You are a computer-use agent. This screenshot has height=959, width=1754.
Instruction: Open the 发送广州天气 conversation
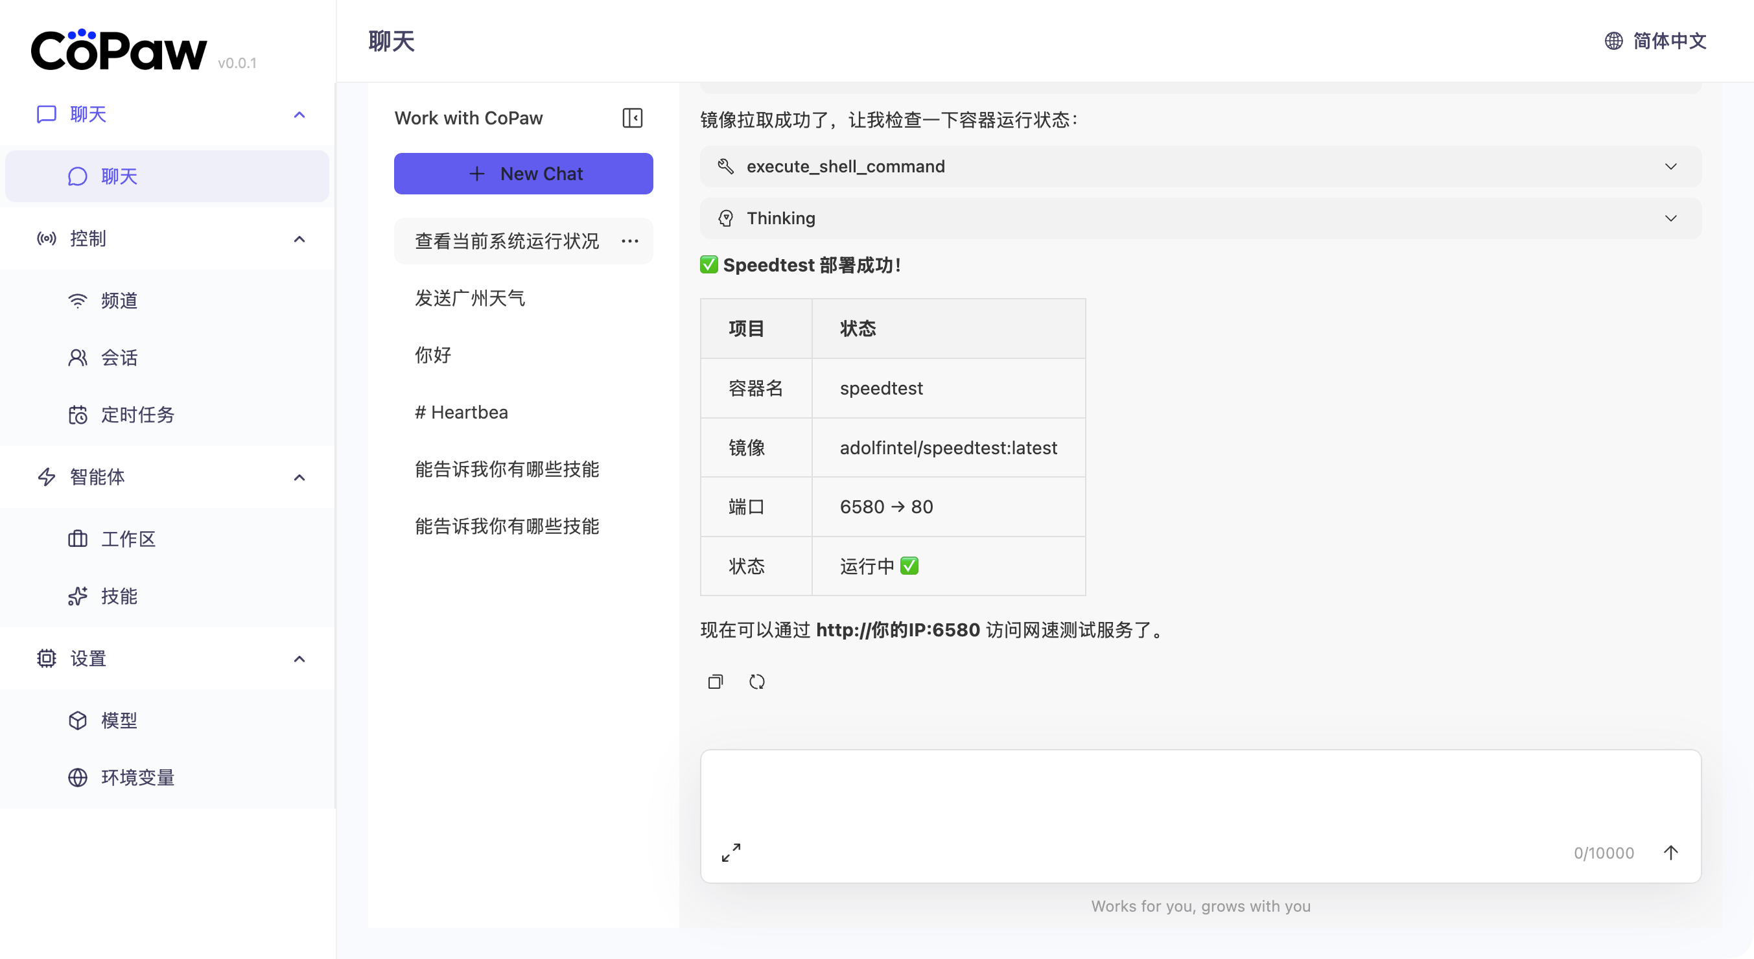[470, 298]
